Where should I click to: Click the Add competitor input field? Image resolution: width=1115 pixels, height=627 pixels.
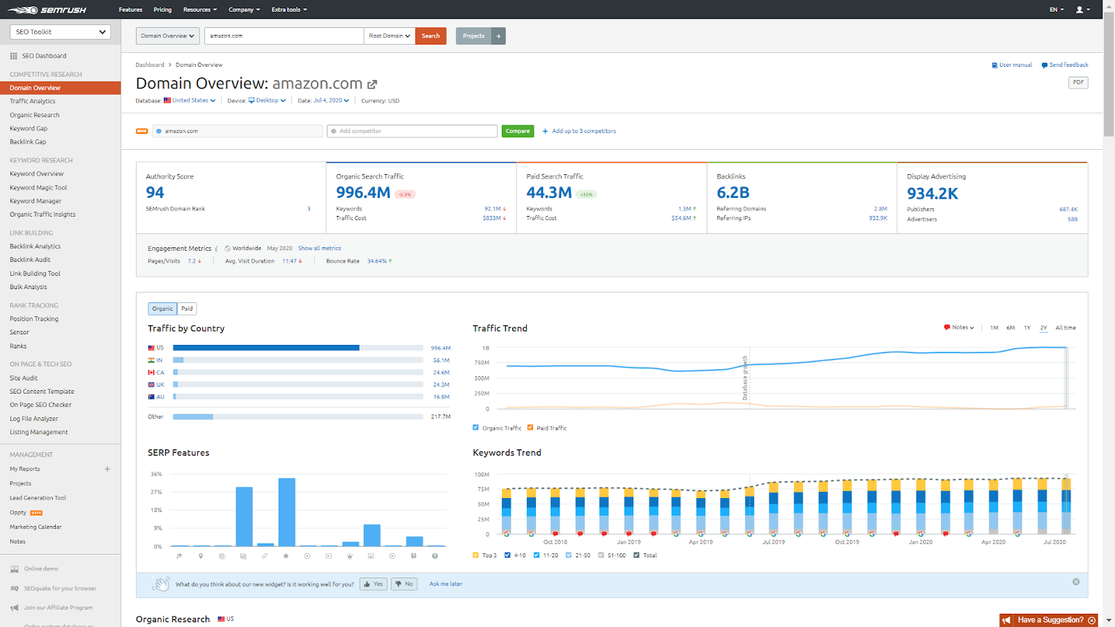(x=412, y=131)
